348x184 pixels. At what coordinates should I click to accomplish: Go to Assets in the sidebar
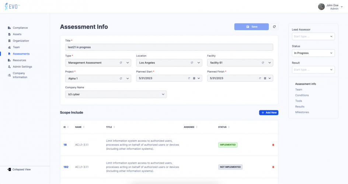point(17,34)
